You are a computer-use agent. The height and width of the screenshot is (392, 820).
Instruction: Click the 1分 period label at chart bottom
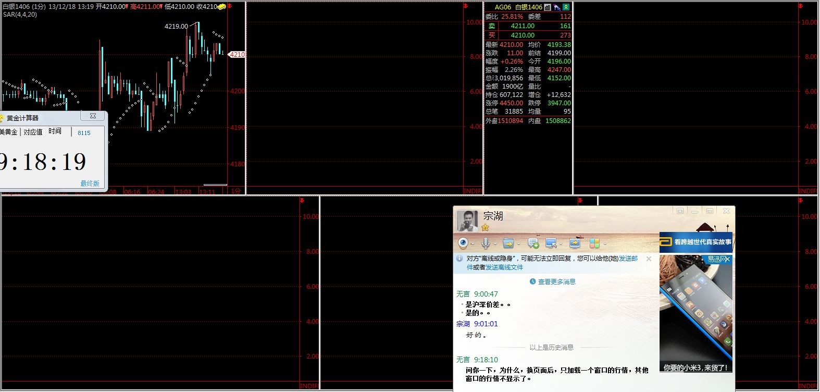click(x=236, y=191)
